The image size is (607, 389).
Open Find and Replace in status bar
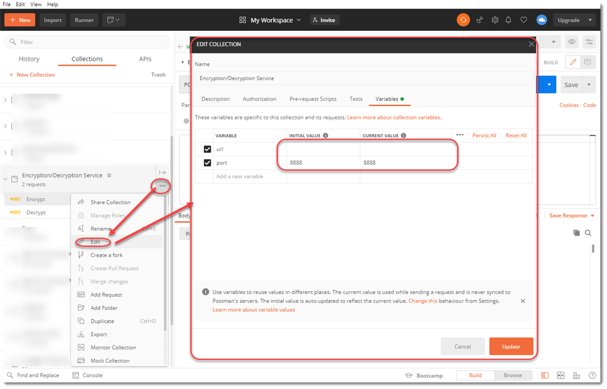[33, 375]
